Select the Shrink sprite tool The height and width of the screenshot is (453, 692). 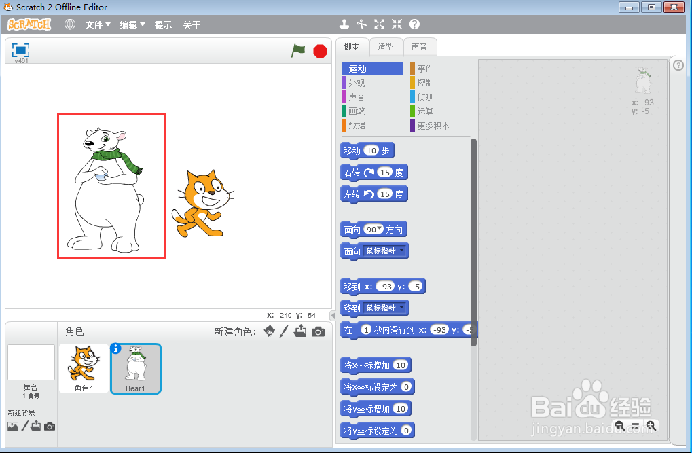[x=397, y=24]
